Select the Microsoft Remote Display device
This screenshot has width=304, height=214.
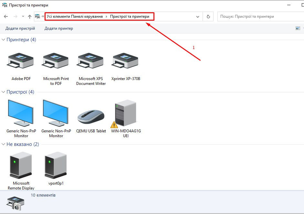[21, 165]
